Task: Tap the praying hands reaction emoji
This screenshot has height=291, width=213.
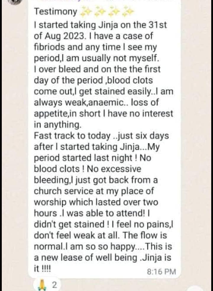Action: click(41, 285)
